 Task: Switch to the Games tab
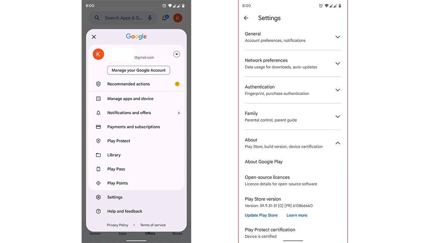point(95,234)
